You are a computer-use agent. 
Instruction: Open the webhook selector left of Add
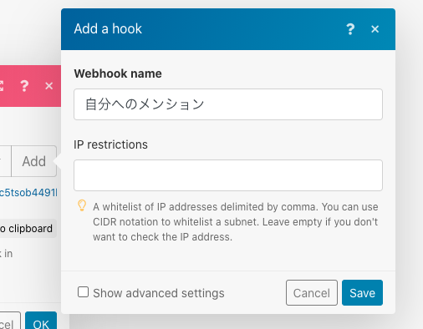[x=5, y=161]
